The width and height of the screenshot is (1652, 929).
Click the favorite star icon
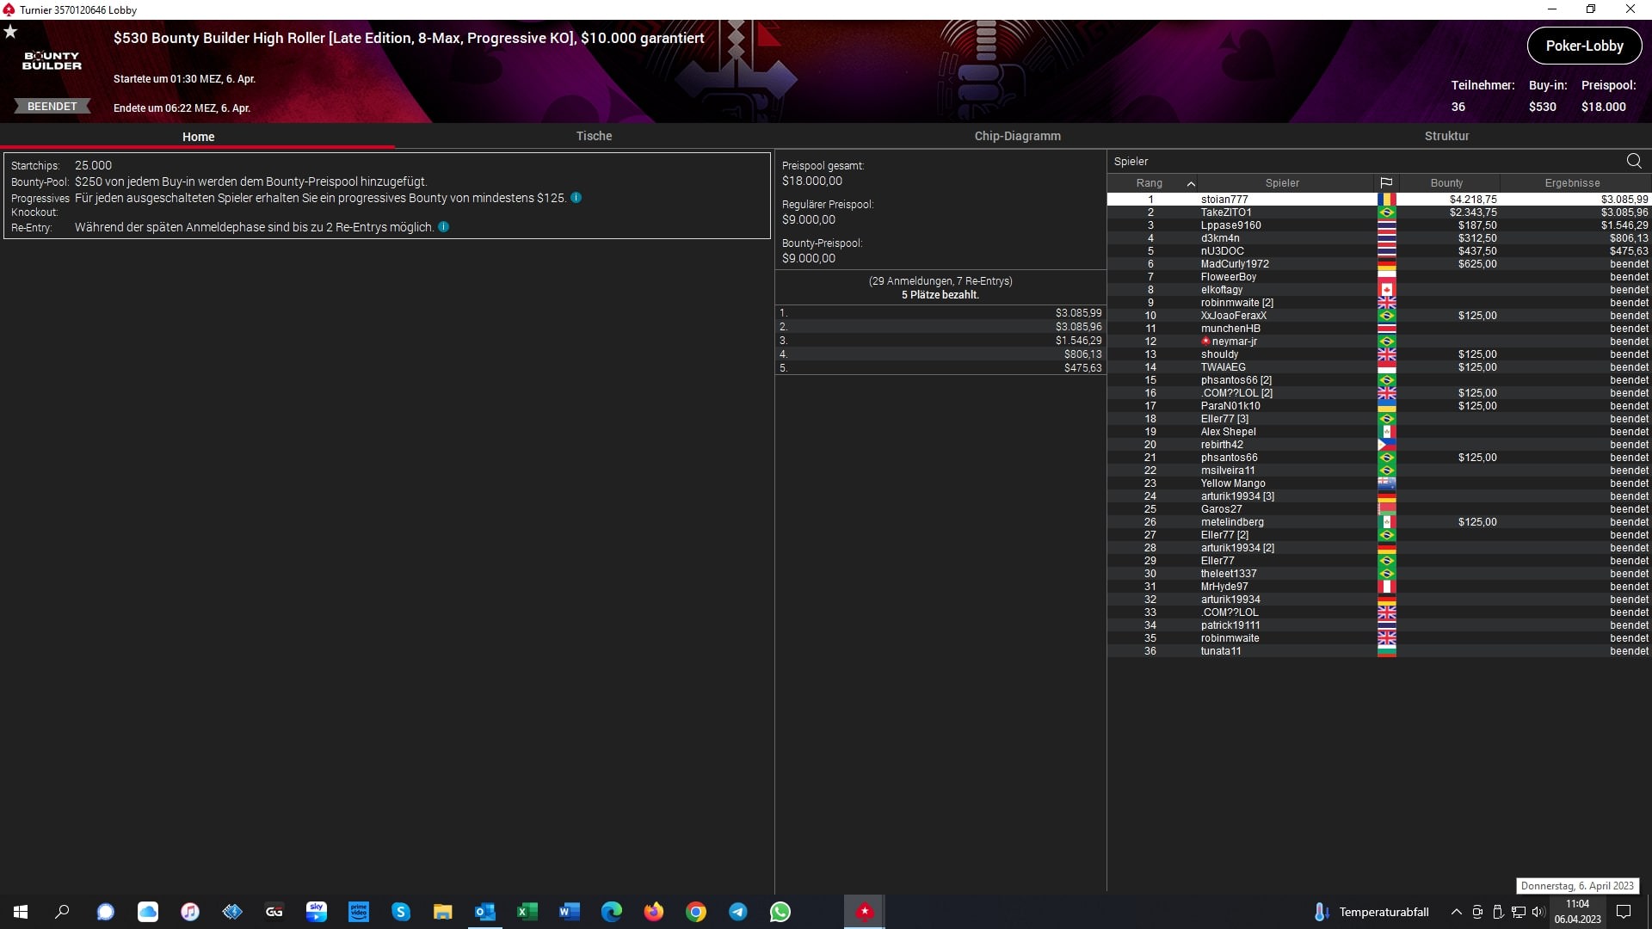click(x=10, y=32)
